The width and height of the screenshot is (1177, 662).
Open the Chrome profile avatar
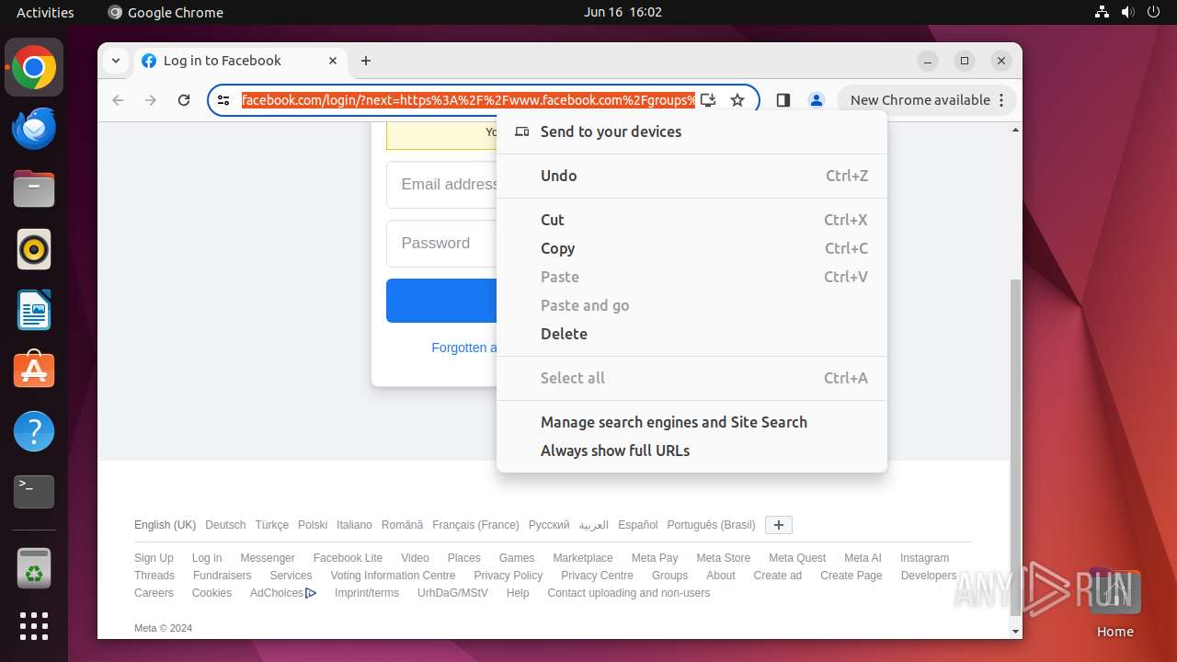click(x=816, y=100)
